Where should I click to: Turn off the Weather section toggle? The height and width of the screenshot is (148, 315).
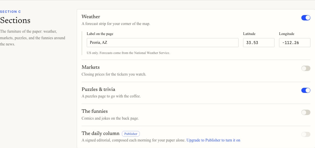tap(306, 18)
